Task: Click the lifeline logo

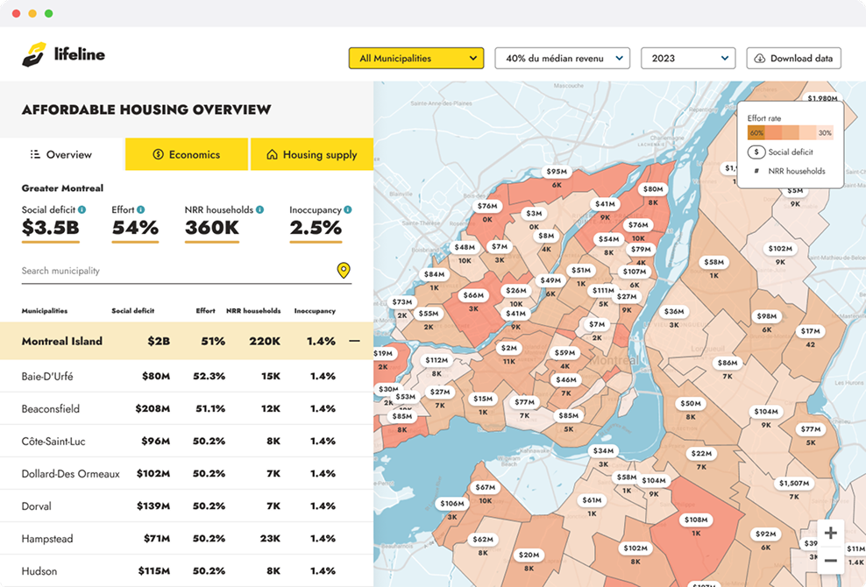Action: point(63,53)
